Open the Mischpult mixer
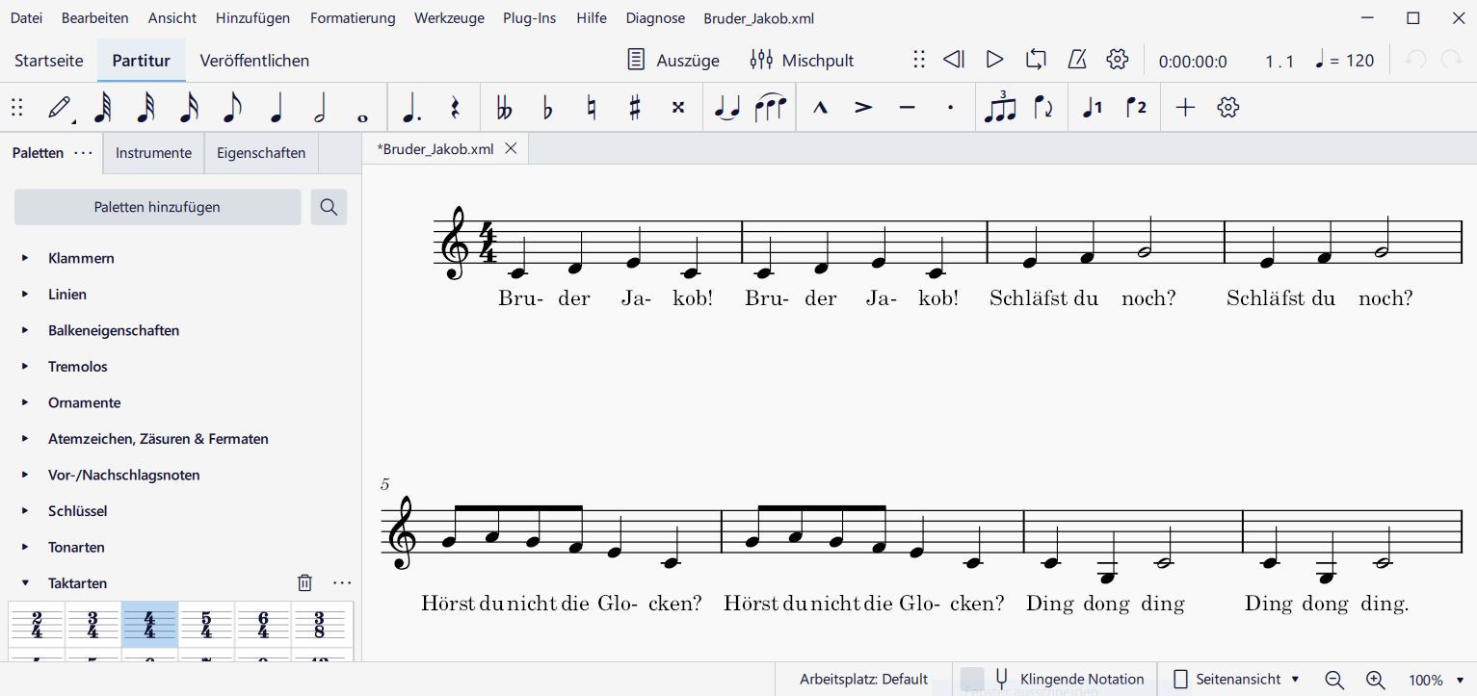 pos(802,61)
